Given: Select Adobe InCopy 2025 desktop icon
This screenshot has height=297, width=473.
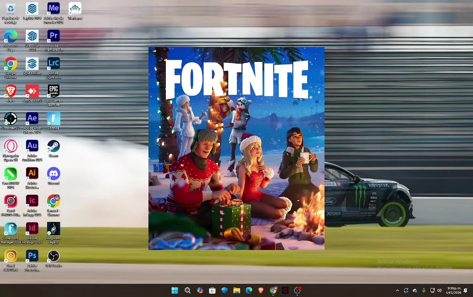Looking at the screenshot, I should pyautogui.click(x=32, y=205).
